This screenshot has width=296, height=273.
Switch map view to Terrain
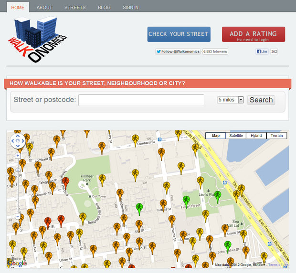[x=276, y=136]
